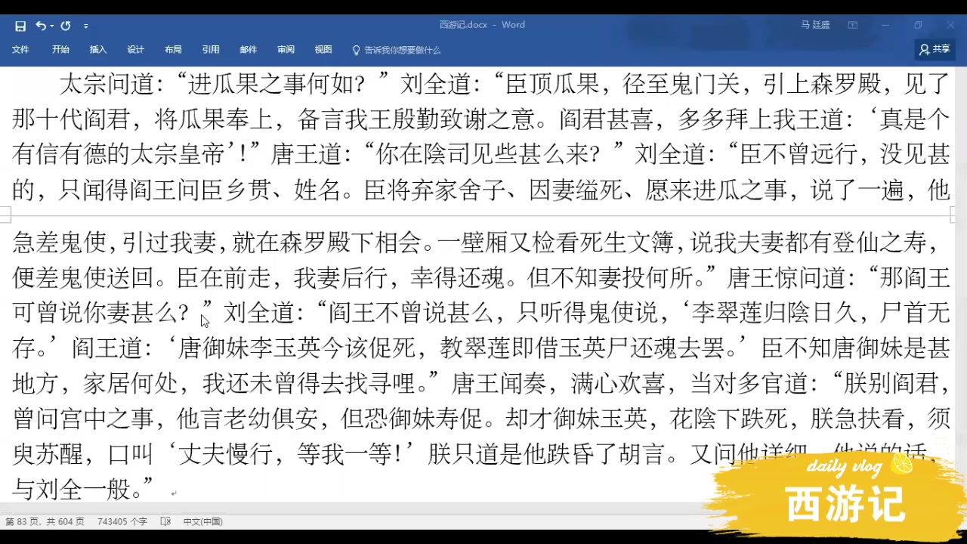Select the 布局 tab

[173, 50]
